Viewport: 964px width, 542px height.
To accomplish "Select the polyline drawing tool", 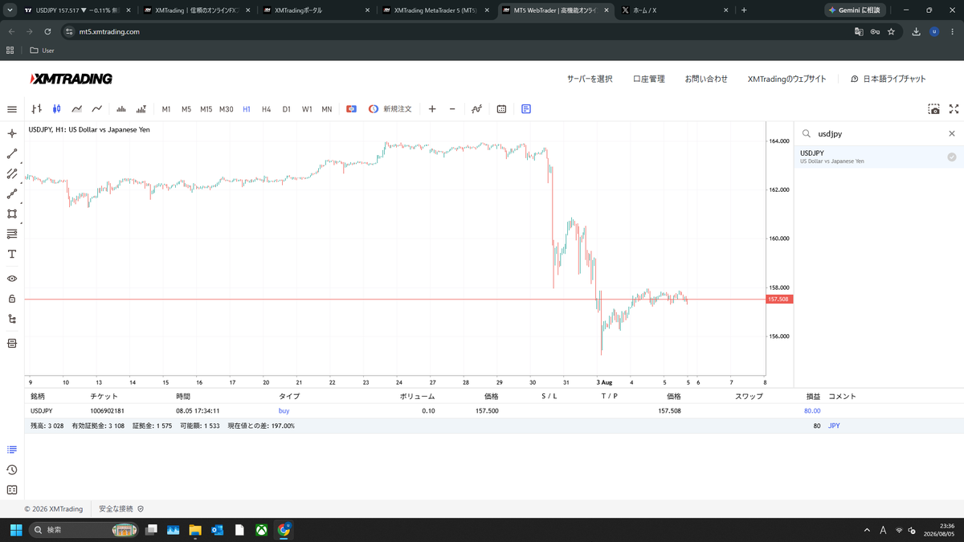I will tap(12, 194).
